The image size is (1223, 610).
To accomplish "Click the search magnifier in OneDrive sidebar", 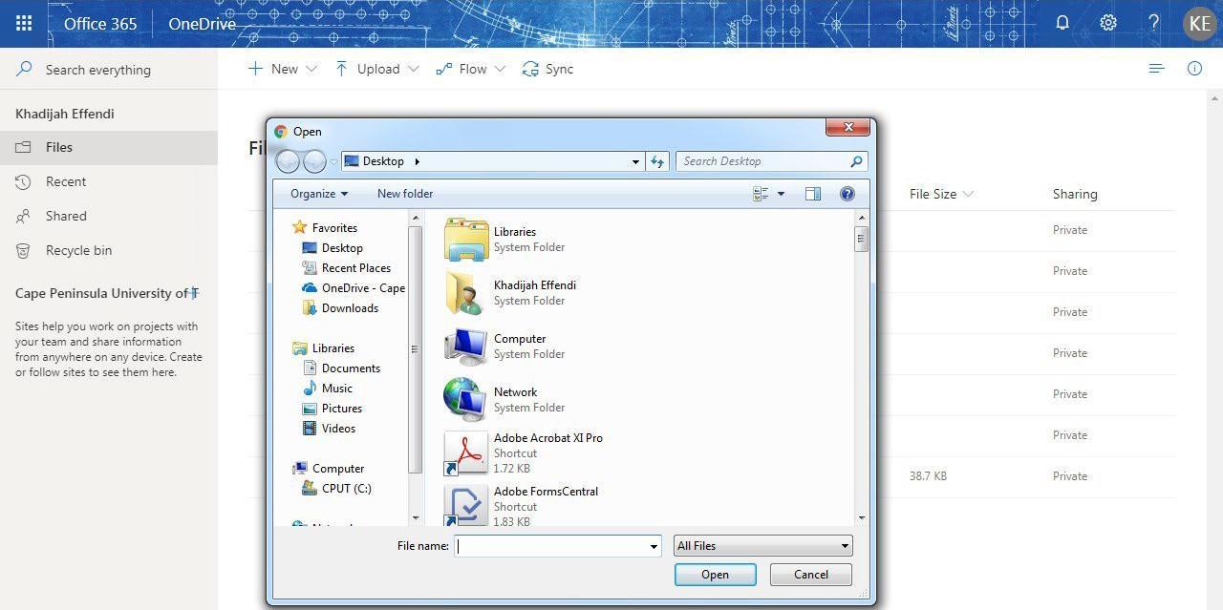I will pyautogui.click(x=25, y=69).
